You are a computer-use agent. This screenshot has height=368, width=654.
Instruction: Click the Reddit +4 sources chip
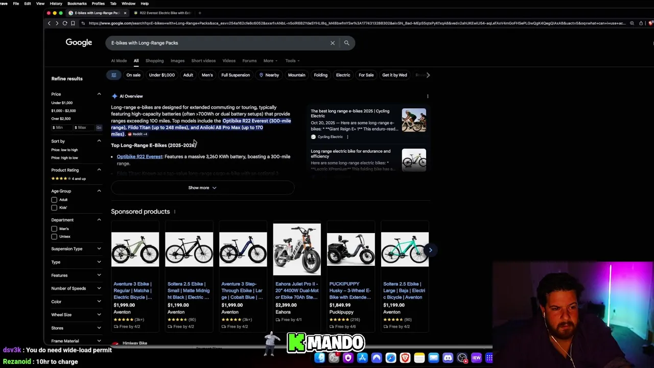(x=137, y=134)
